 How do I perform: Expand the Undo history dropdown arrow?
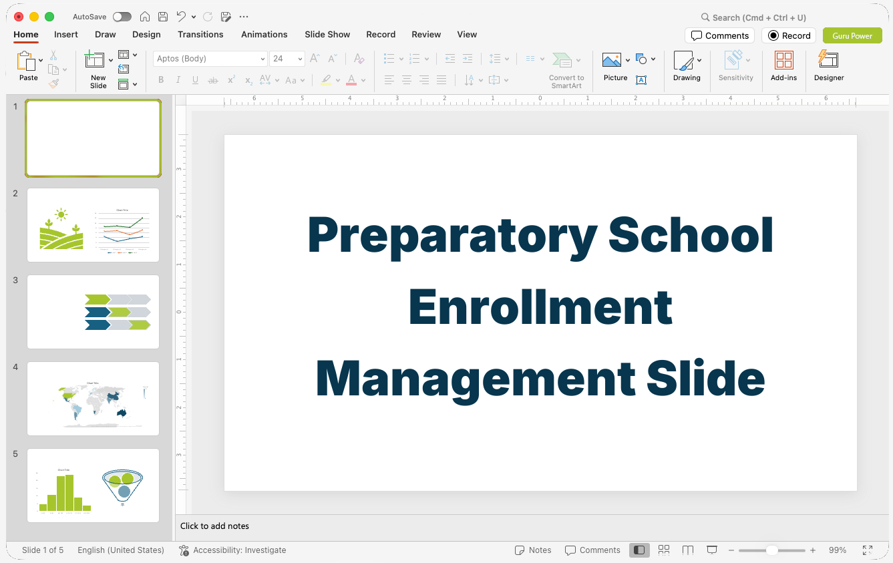[194, 17]
